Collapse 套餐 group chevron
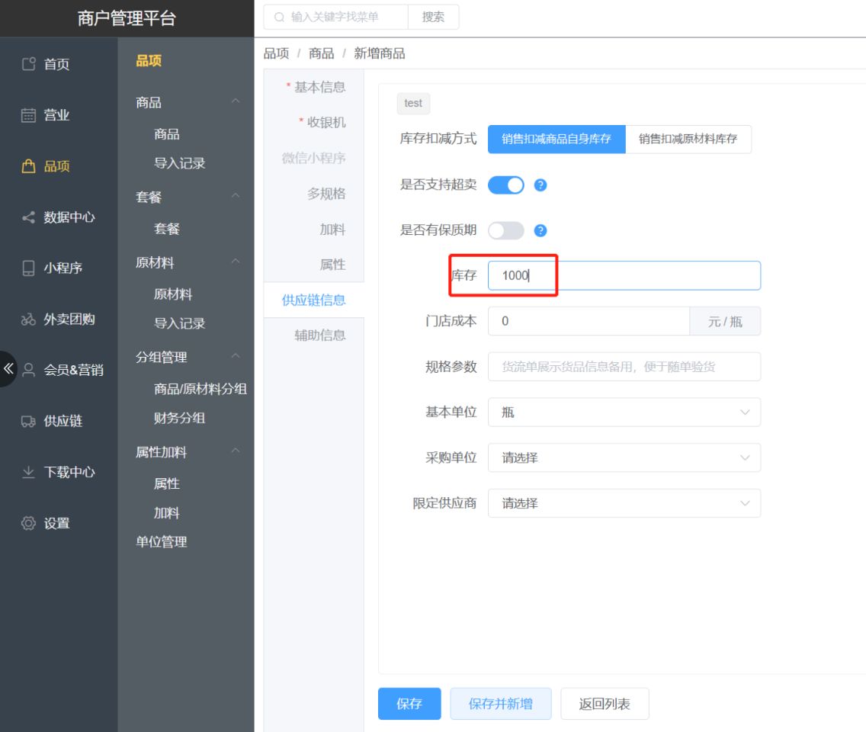The height and width of the screenshot is (732, 866). [236, 195]
